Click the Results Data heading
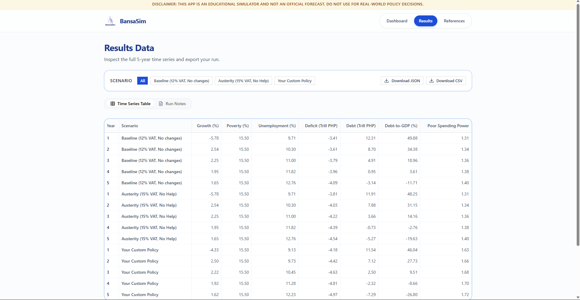The width and height of the screenshot is (580, 300). [129, 48]
